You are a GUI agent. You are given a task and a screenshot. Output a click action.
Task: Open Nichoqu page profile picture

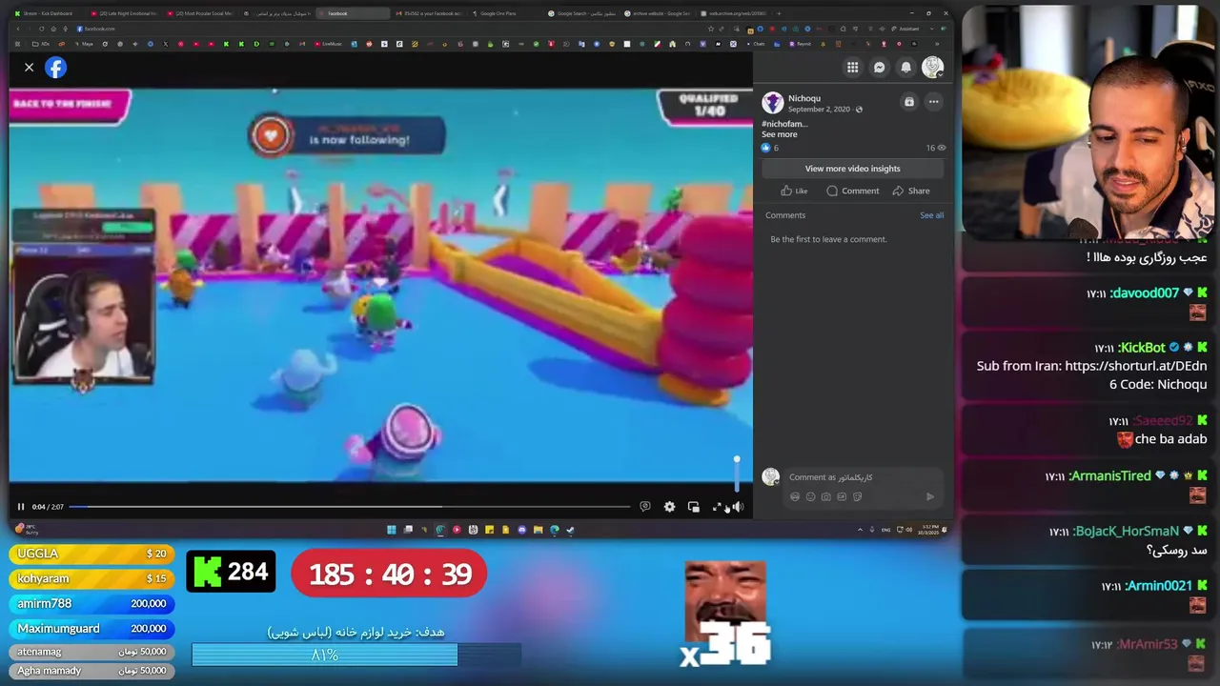pos(772,102)
